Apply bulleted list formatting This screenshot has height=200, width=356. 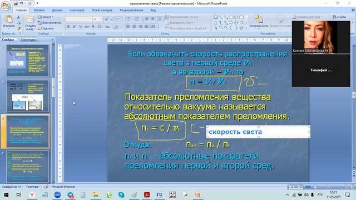128,19
